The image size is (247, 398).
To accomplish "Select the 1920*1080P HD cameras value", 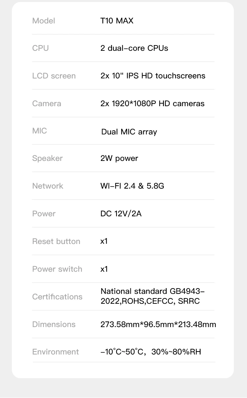I will tap(152, 104).
